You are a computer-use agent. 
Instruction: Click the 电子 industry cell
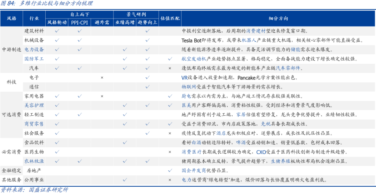pyautogui.click(x=34, y=77)
